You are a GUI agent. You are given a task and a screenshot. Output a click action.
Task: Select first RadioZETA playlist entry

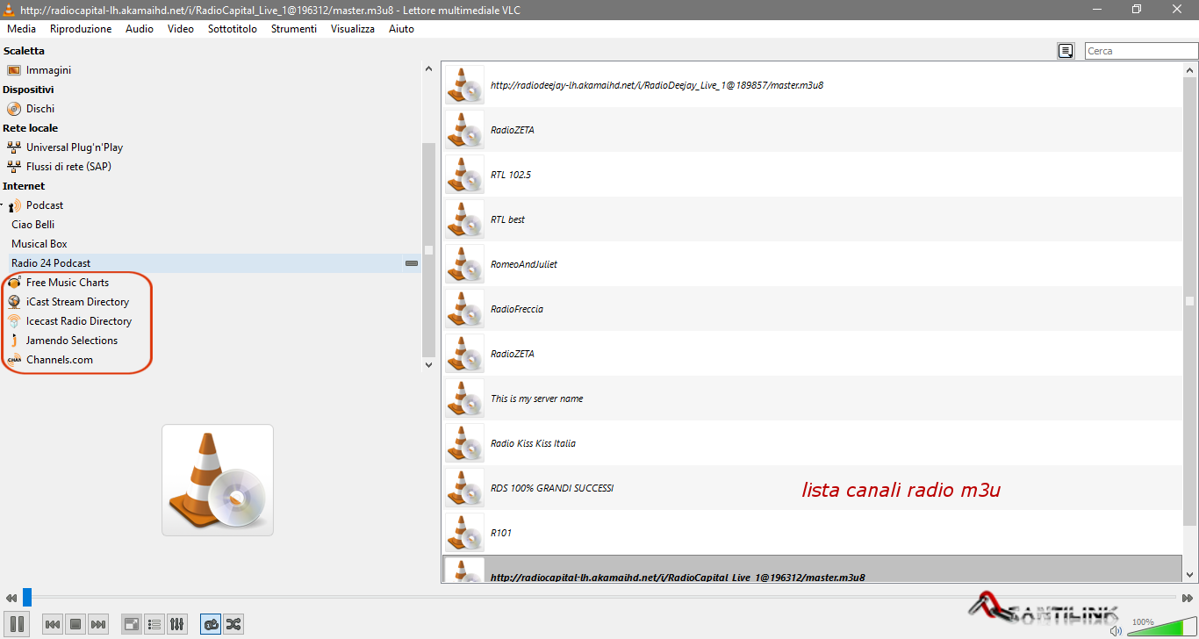pyautogui.click(x=813, y=130)
